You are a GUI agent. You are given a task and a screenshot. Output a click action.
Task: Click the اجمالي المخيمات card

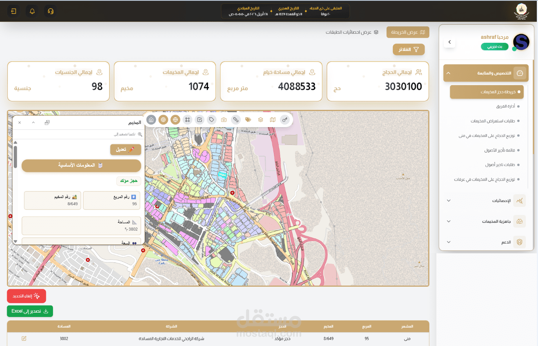pos(165,81)
